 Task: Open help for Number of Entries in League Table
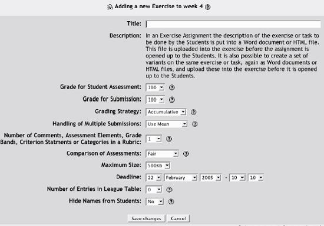click(x=169, y=190)
